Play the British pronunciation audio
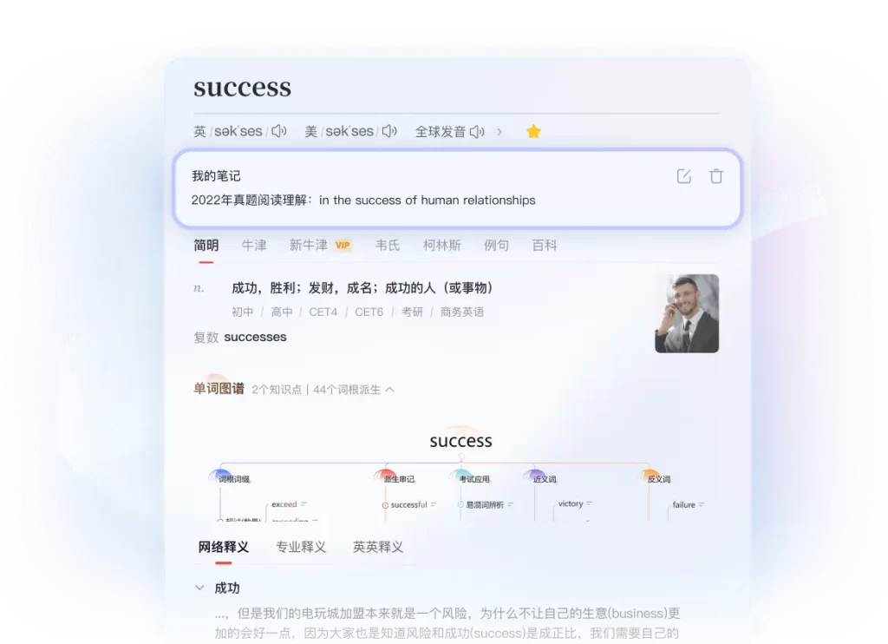This screenshot has height=644, width=888. point(279,131)
